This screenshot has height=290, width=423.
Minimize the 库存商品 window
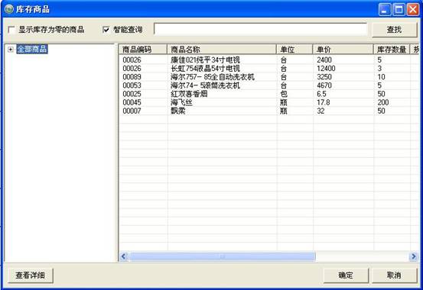pos(384,10)
